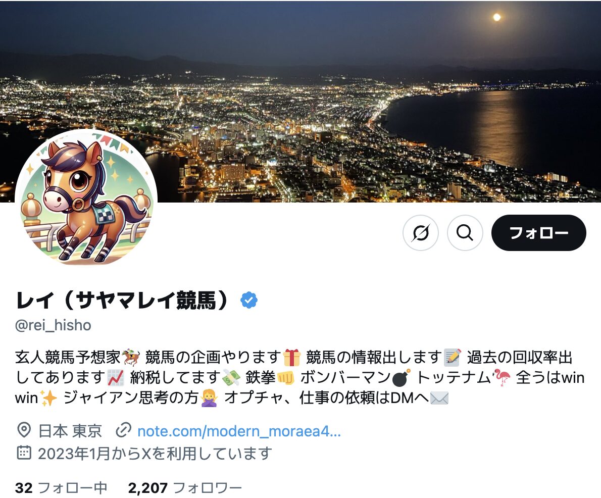The width and height of the screenshot is (601, 498).
Task: Click the 日本 東京 location text
Action: [70, 431]
